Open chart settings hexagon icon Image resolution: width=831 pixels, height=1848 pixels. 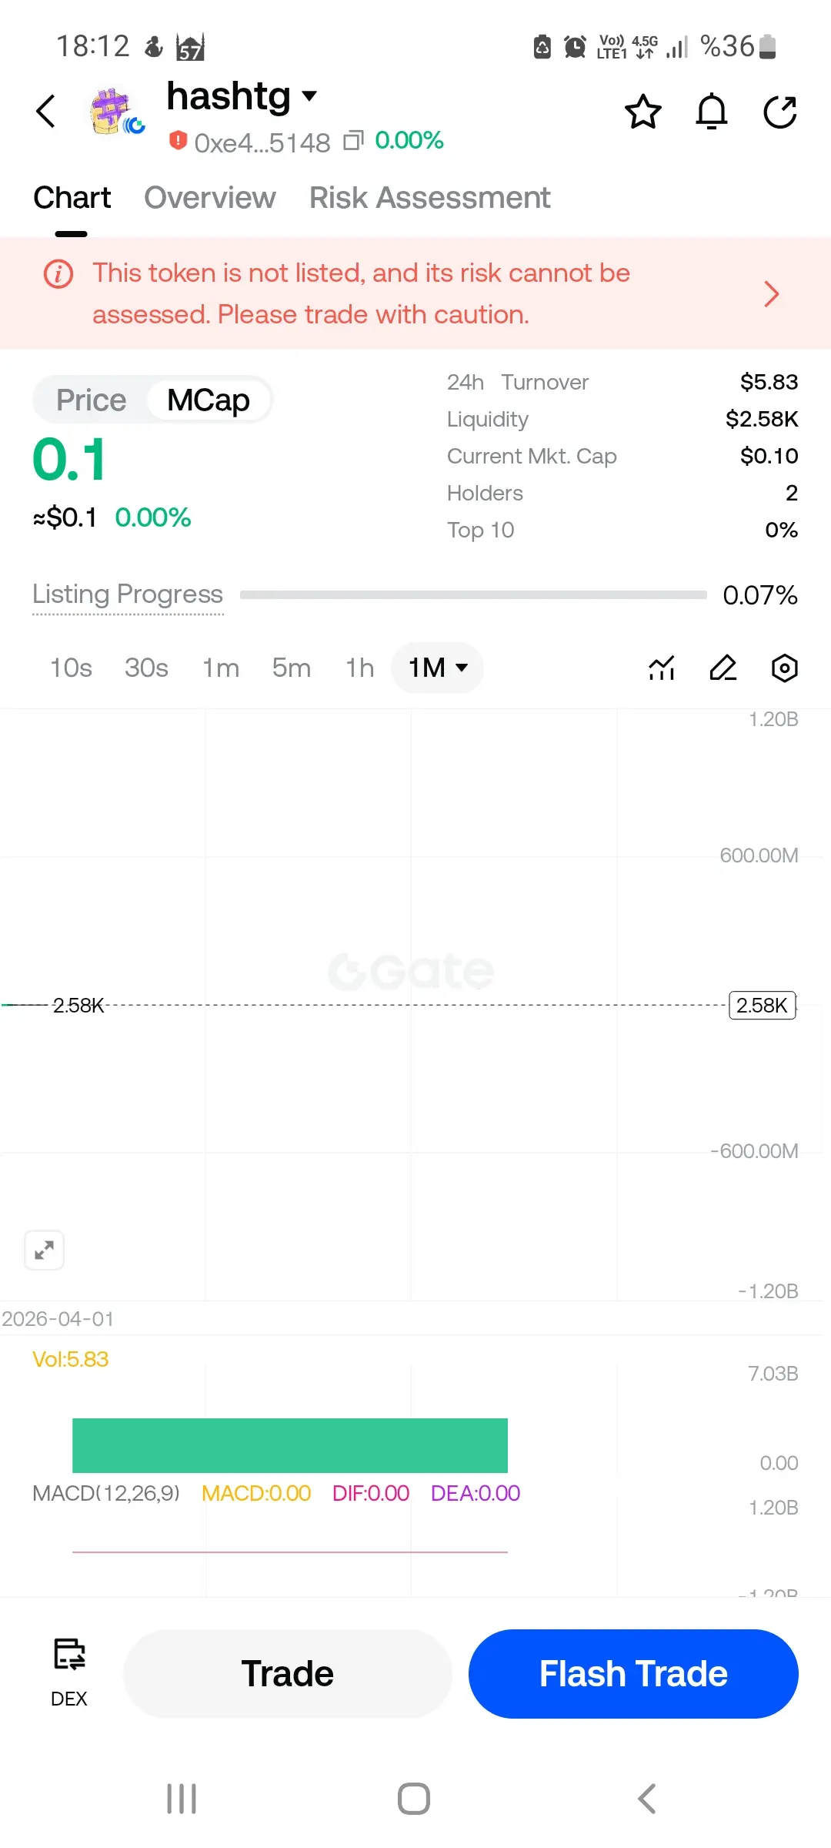click(784, 668)
